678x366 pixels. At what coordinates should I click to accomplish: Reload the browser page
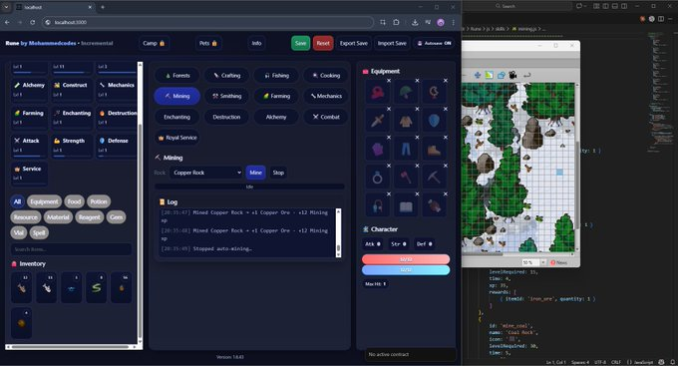point(33,22)
